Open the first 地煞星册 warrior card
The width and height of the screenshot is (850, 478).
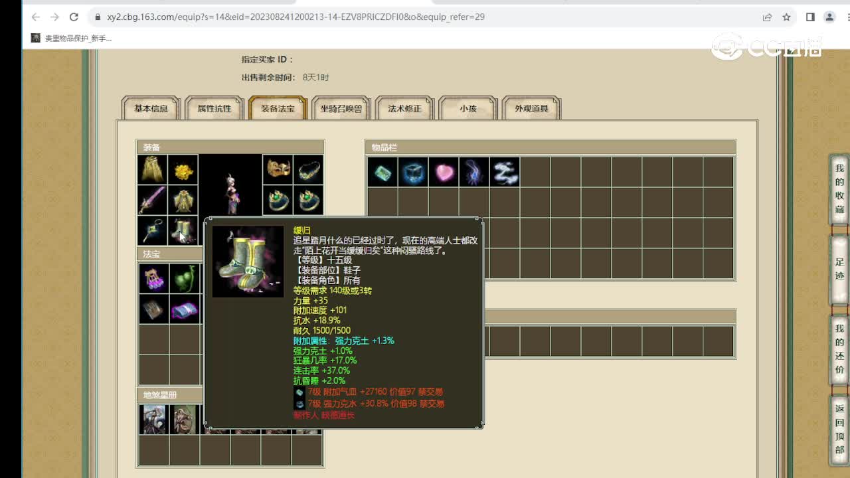click(154, 420)
